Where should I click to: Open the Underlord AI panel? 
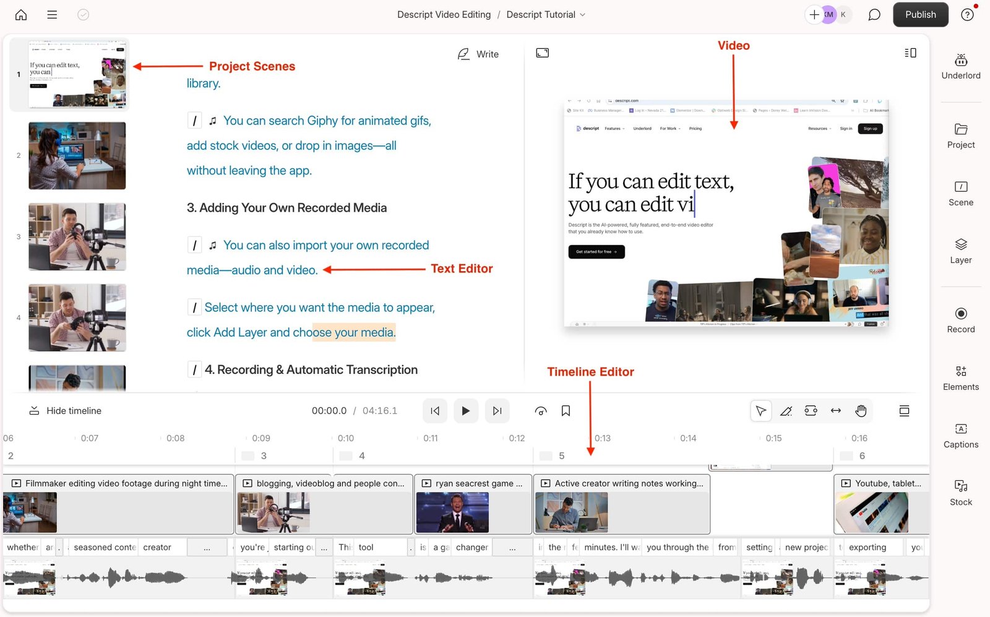(960, 67)
